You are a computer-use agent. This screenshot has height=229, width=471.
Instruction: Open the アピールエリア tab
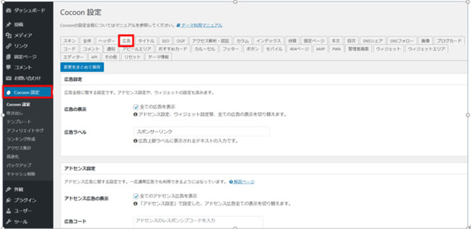[x=137, y=49]
